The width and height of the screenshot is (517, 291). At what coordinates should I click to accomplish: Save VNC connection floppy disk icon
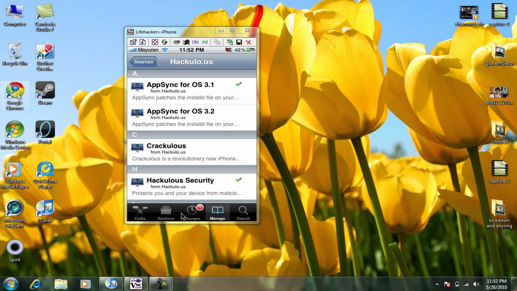coord(239,42)
